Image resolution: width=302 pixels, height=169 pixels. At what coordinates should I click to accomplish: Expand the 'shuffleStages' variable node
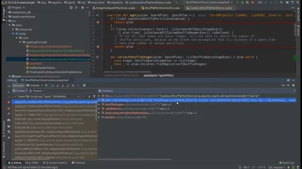[x=99, y=104]
